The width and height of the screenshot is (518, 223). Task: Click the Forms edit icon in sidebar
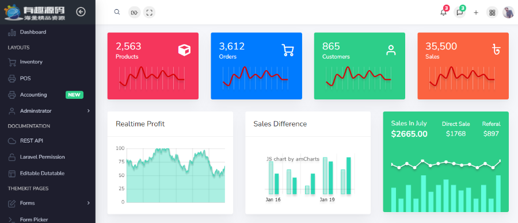(x=12, y=203)
